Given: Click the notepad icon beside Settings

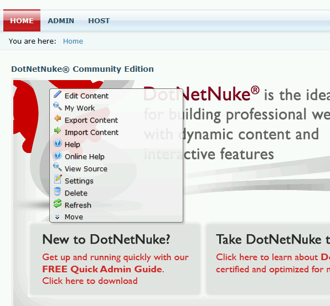Looking at the screenshot, I should [x=58, y=179].
